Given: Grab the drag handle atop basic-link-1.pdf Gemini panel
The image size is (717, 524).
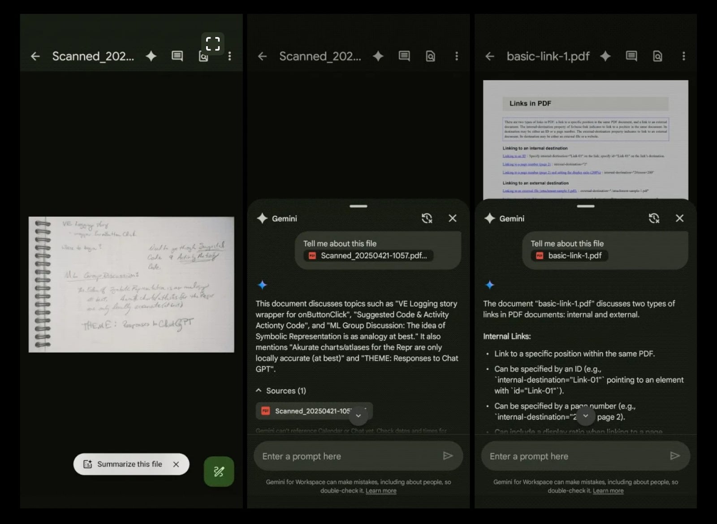Looking at the screenshot, I should tap(585, 206).
